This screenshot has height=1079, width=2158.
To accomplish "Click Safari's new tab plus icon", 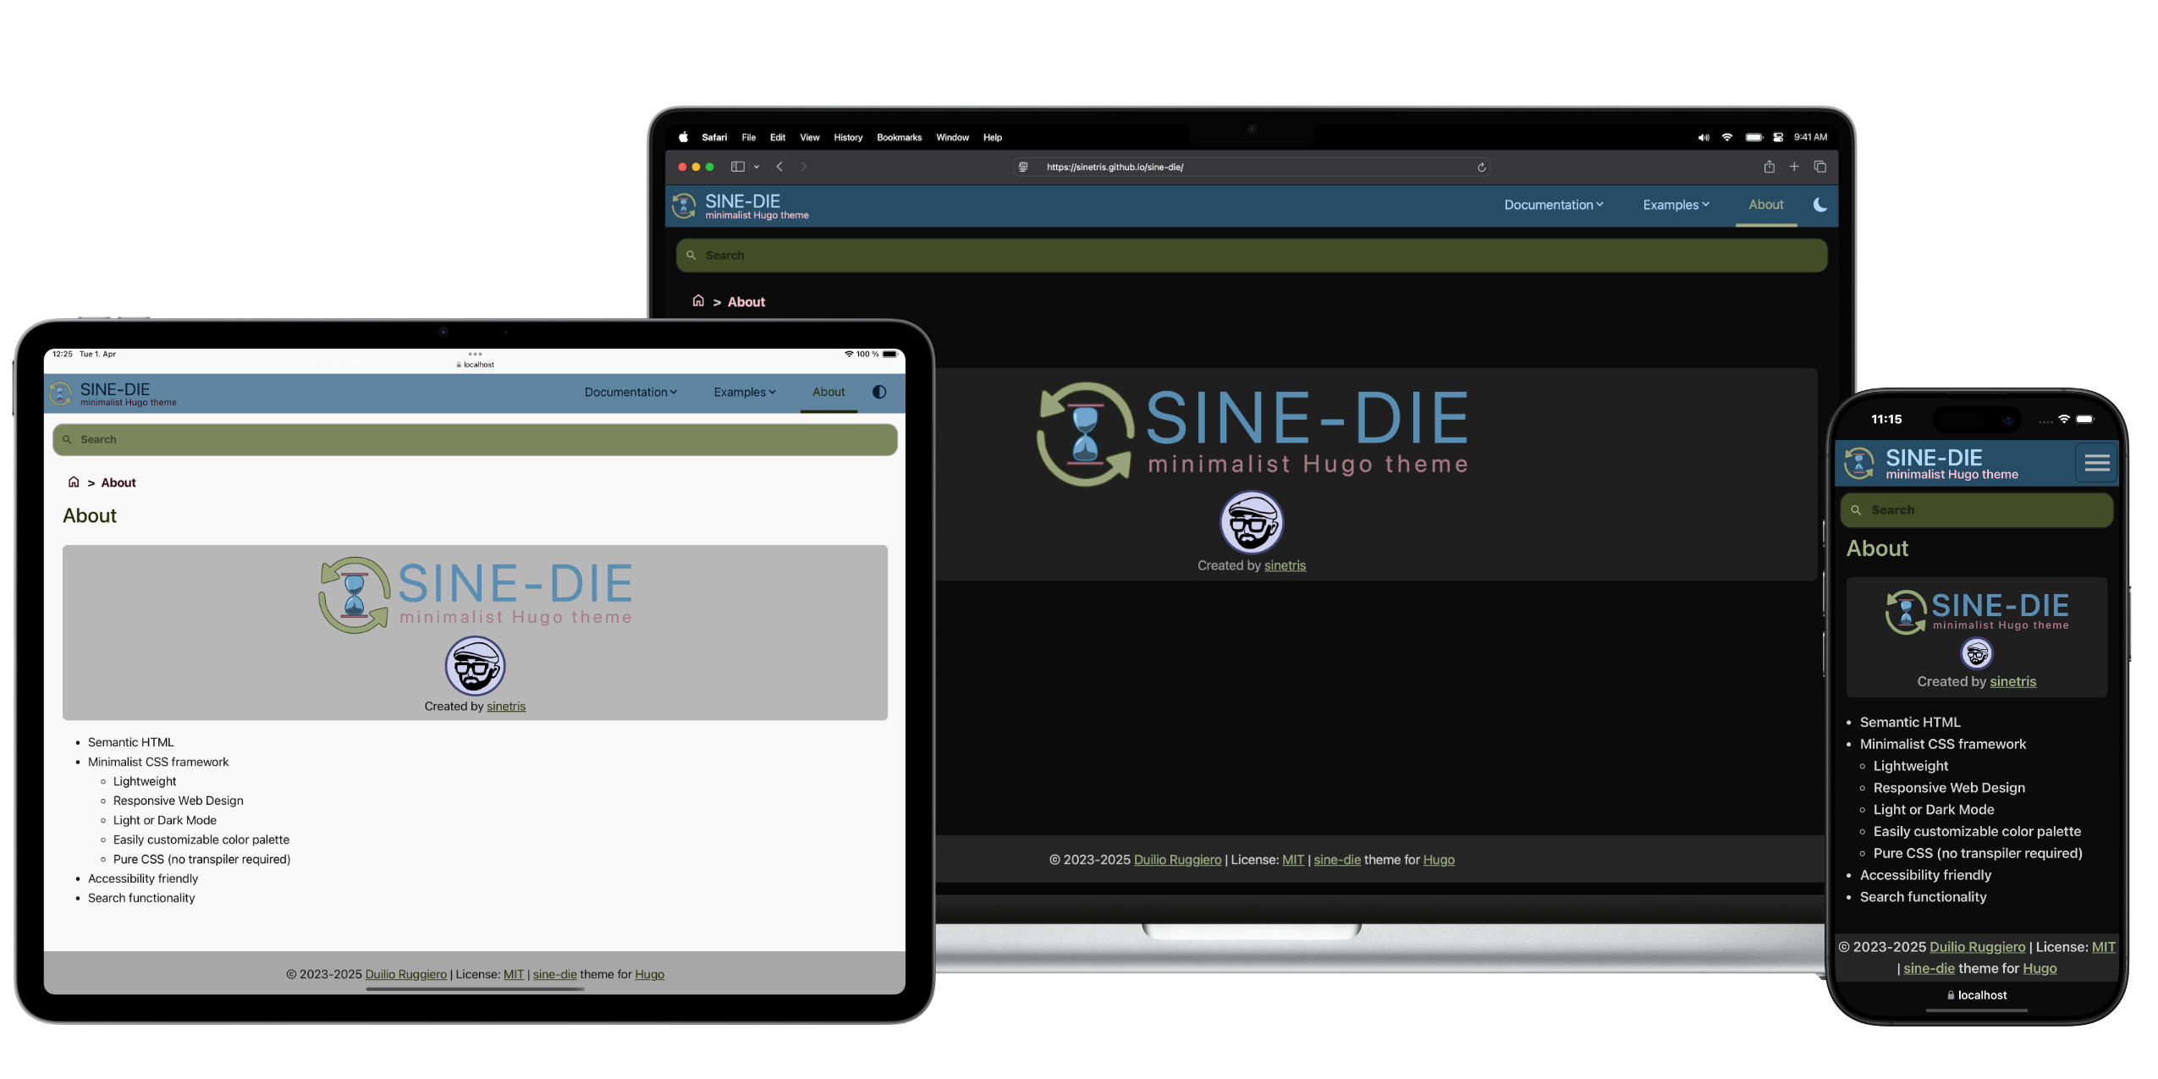I will 1794,167.
